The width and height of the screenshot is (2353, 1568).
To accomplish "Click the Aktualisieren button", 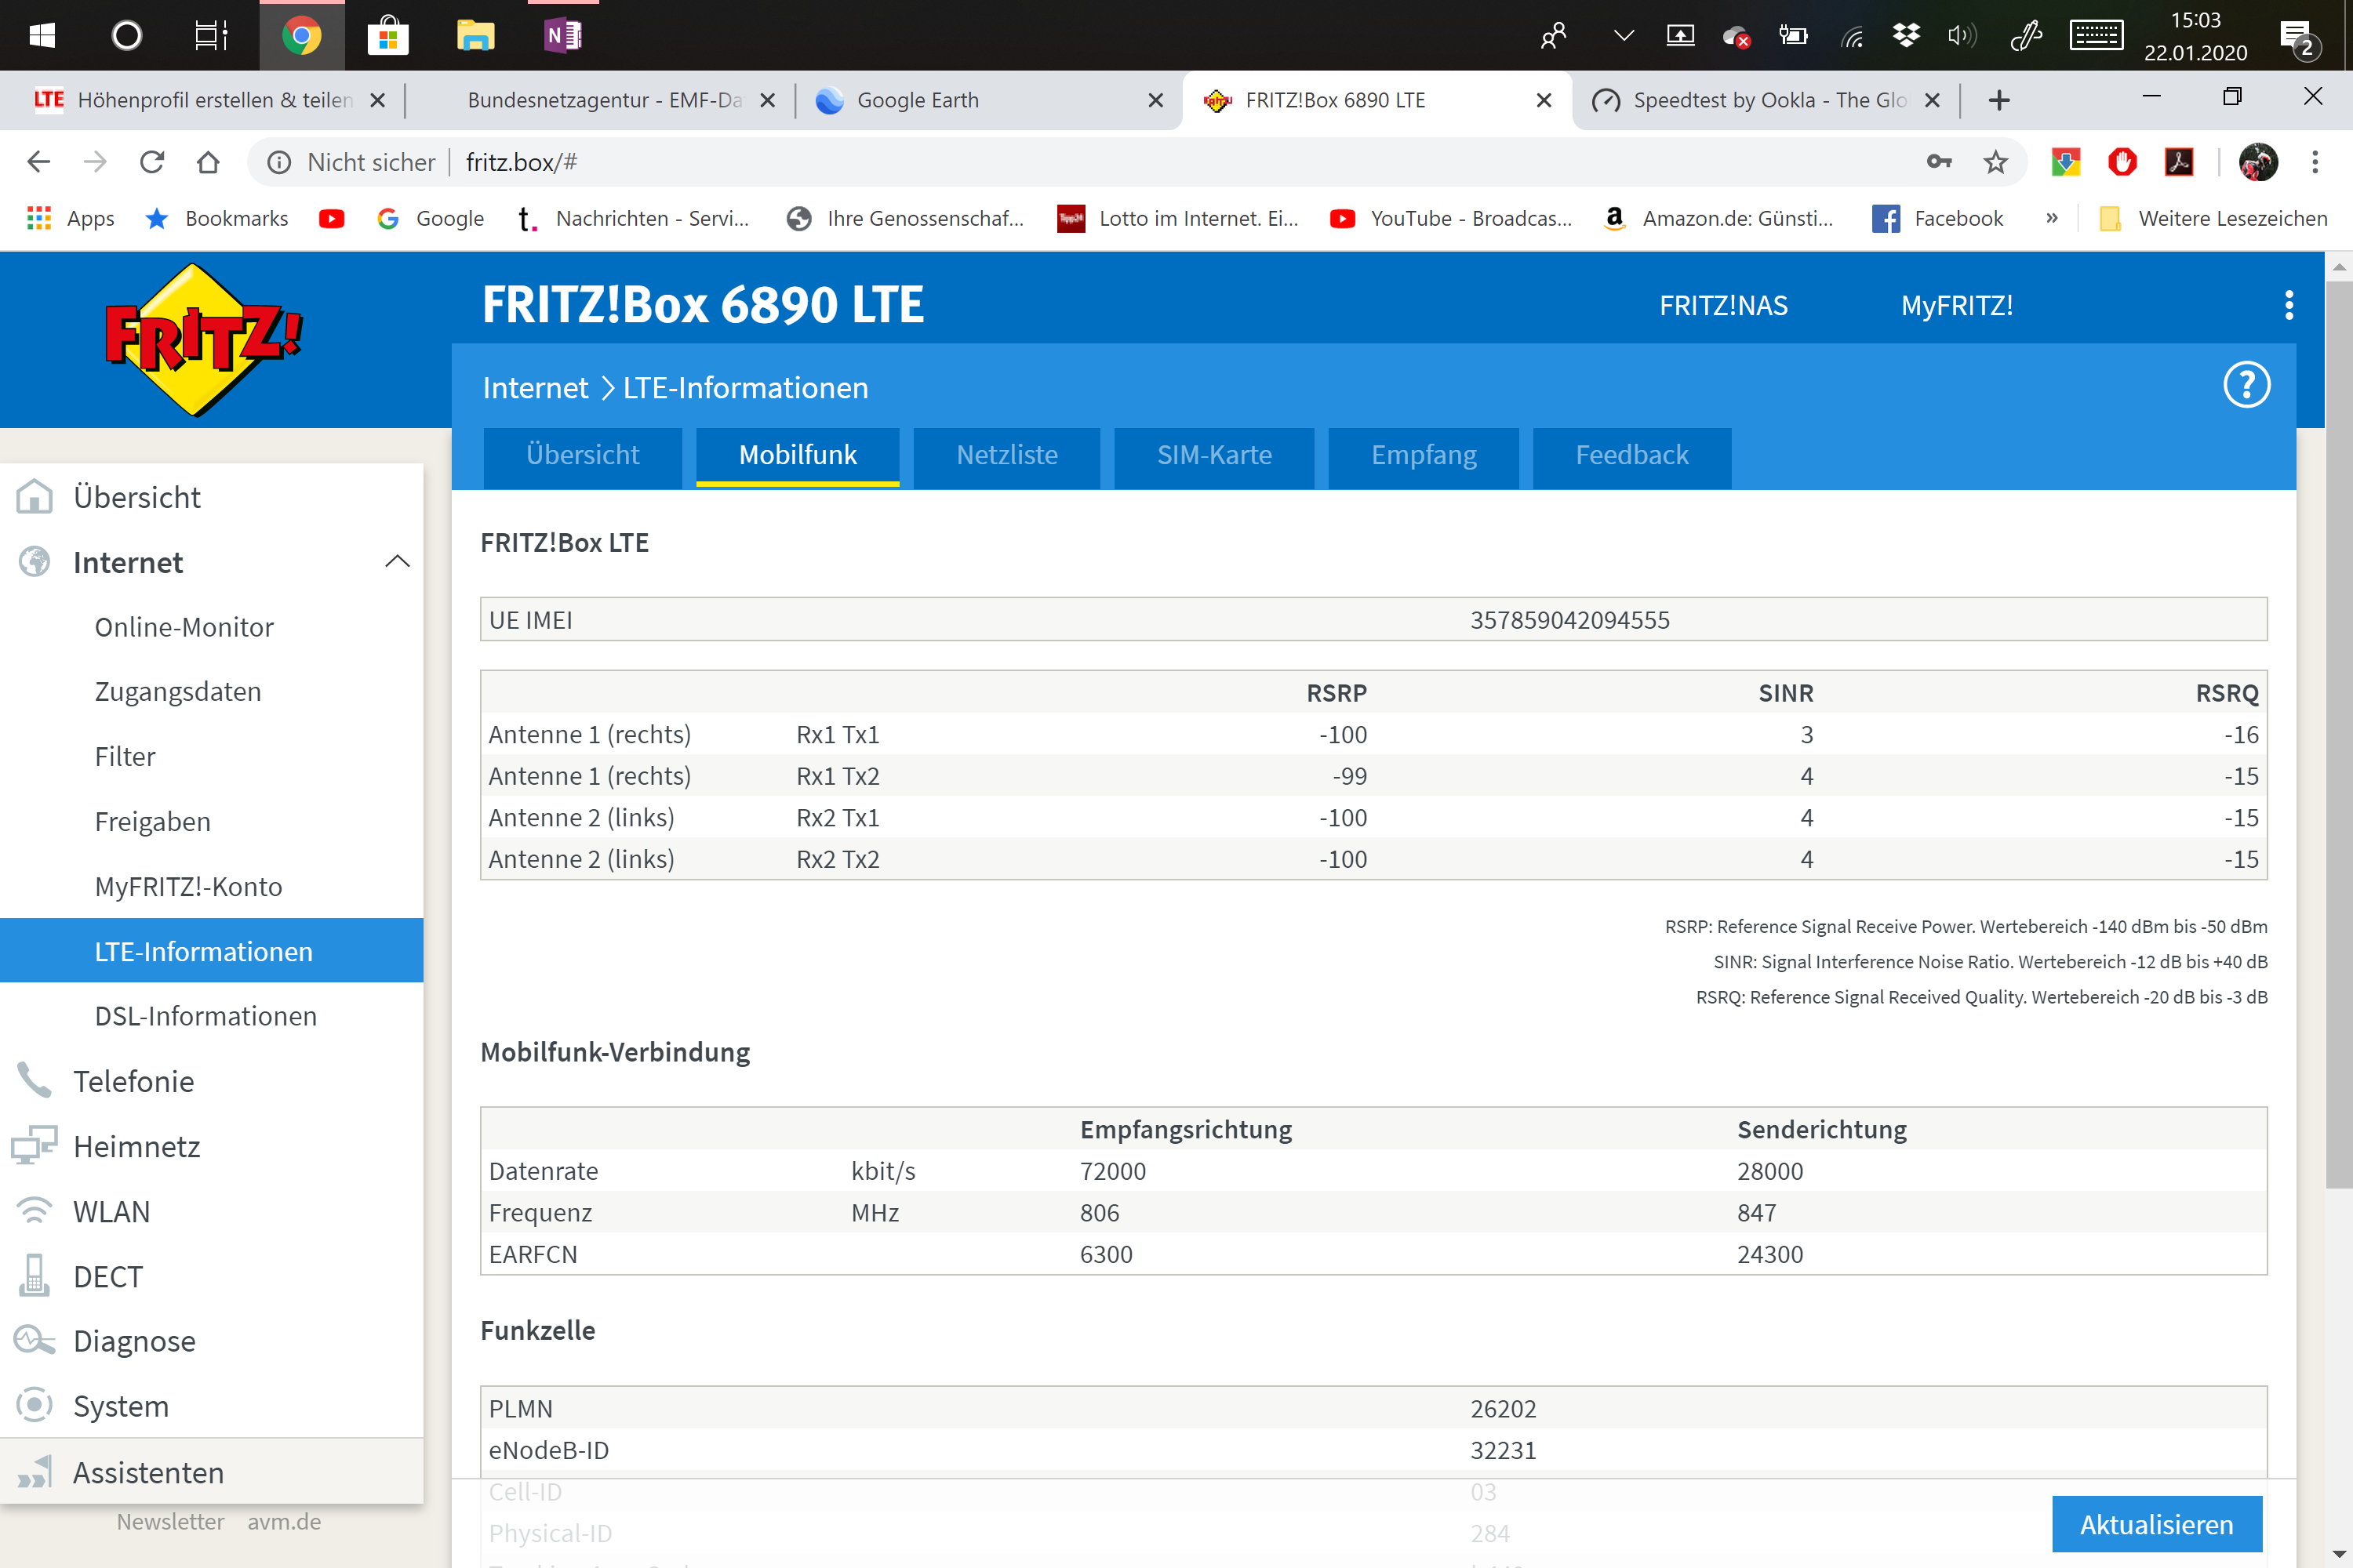I will (2157, 1524).
